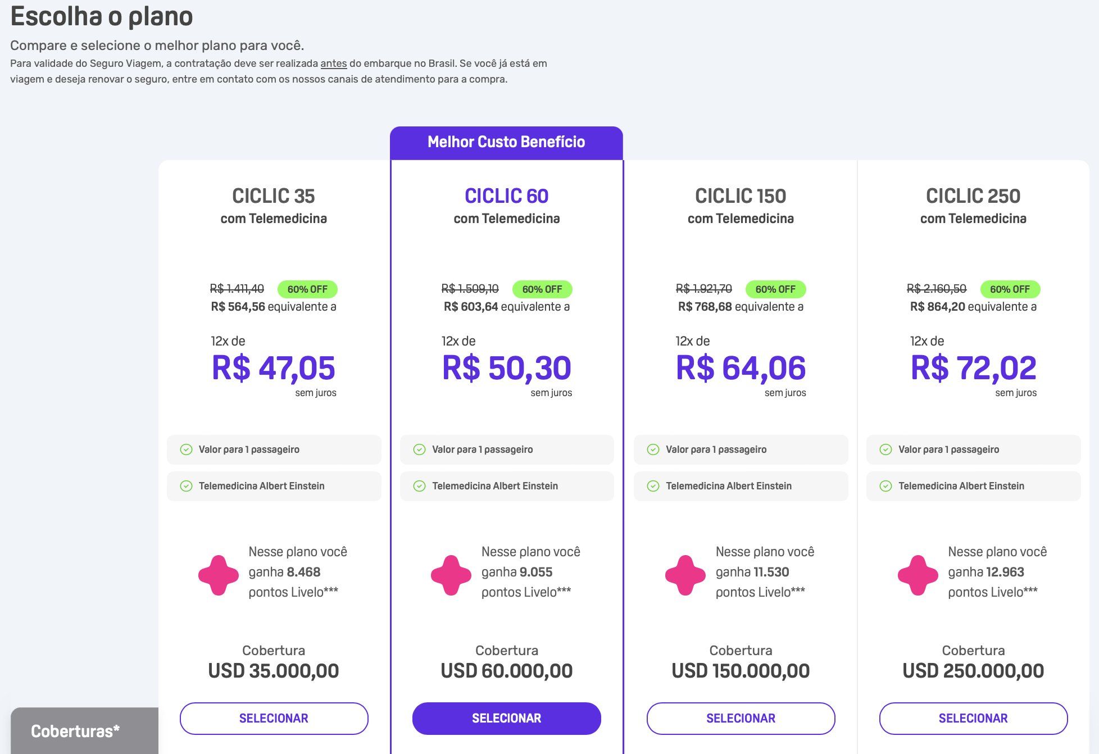The image size is (1099, 754).
Task: Click the 60% OFF badge on CICLIC 250
Action: pyautogui.click(x=1010, y=289)
